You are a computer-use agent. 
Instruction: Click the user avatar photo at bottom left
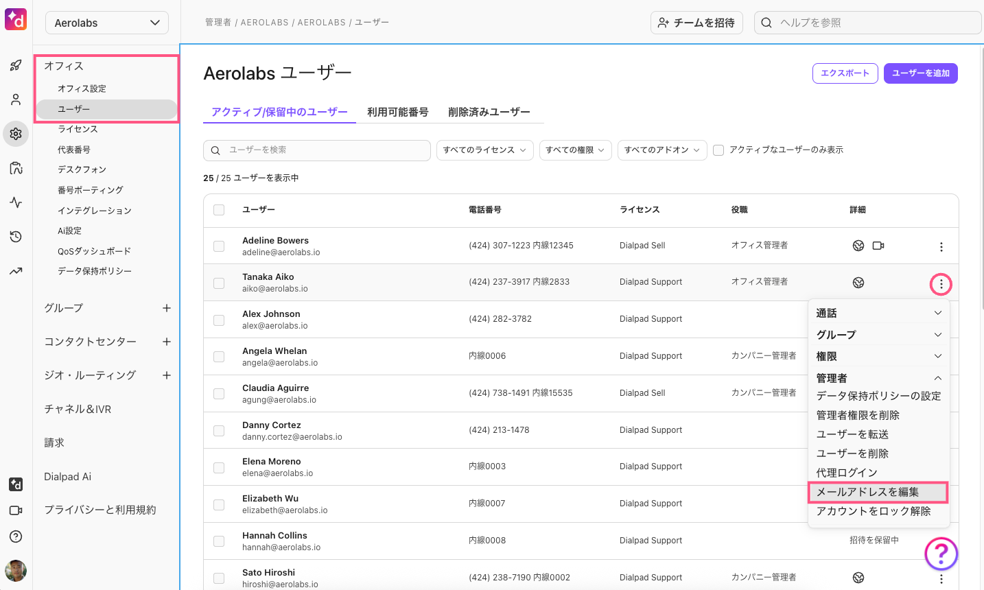[x=16, y=570]
